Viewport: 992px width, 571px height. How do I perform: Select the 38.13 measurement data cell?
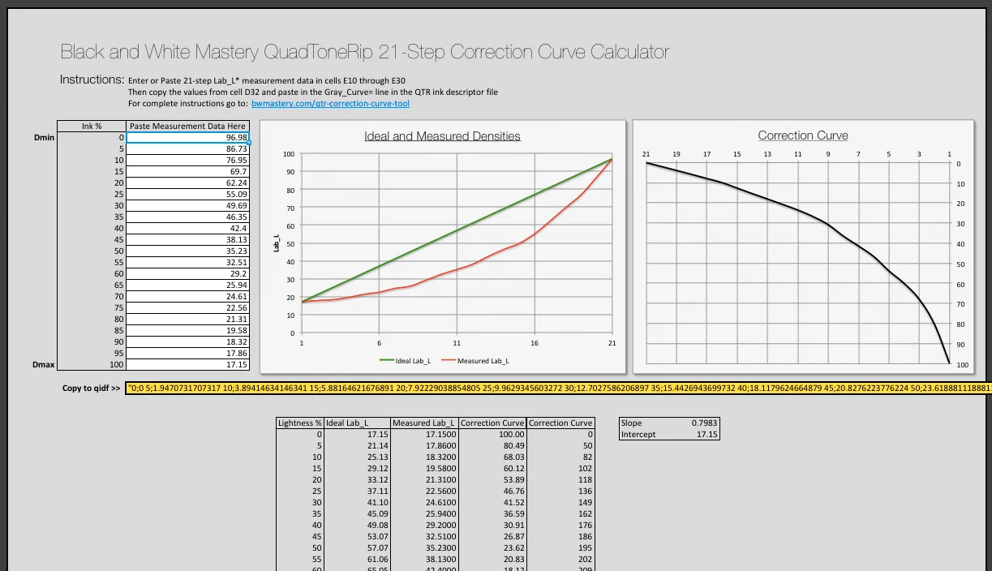pyautogui.click(x=188, y=240)
